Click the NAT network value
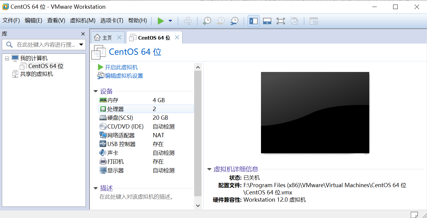This screenshot has width=427, height=218. [x=158, y=135]
